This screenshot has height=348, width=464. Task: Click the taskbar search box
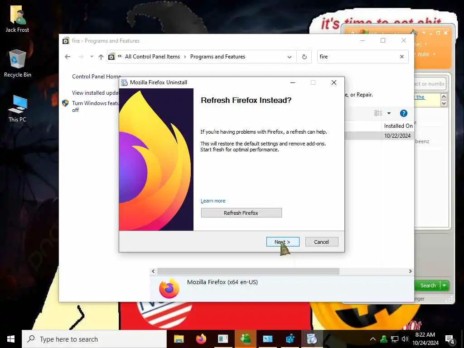94,339
